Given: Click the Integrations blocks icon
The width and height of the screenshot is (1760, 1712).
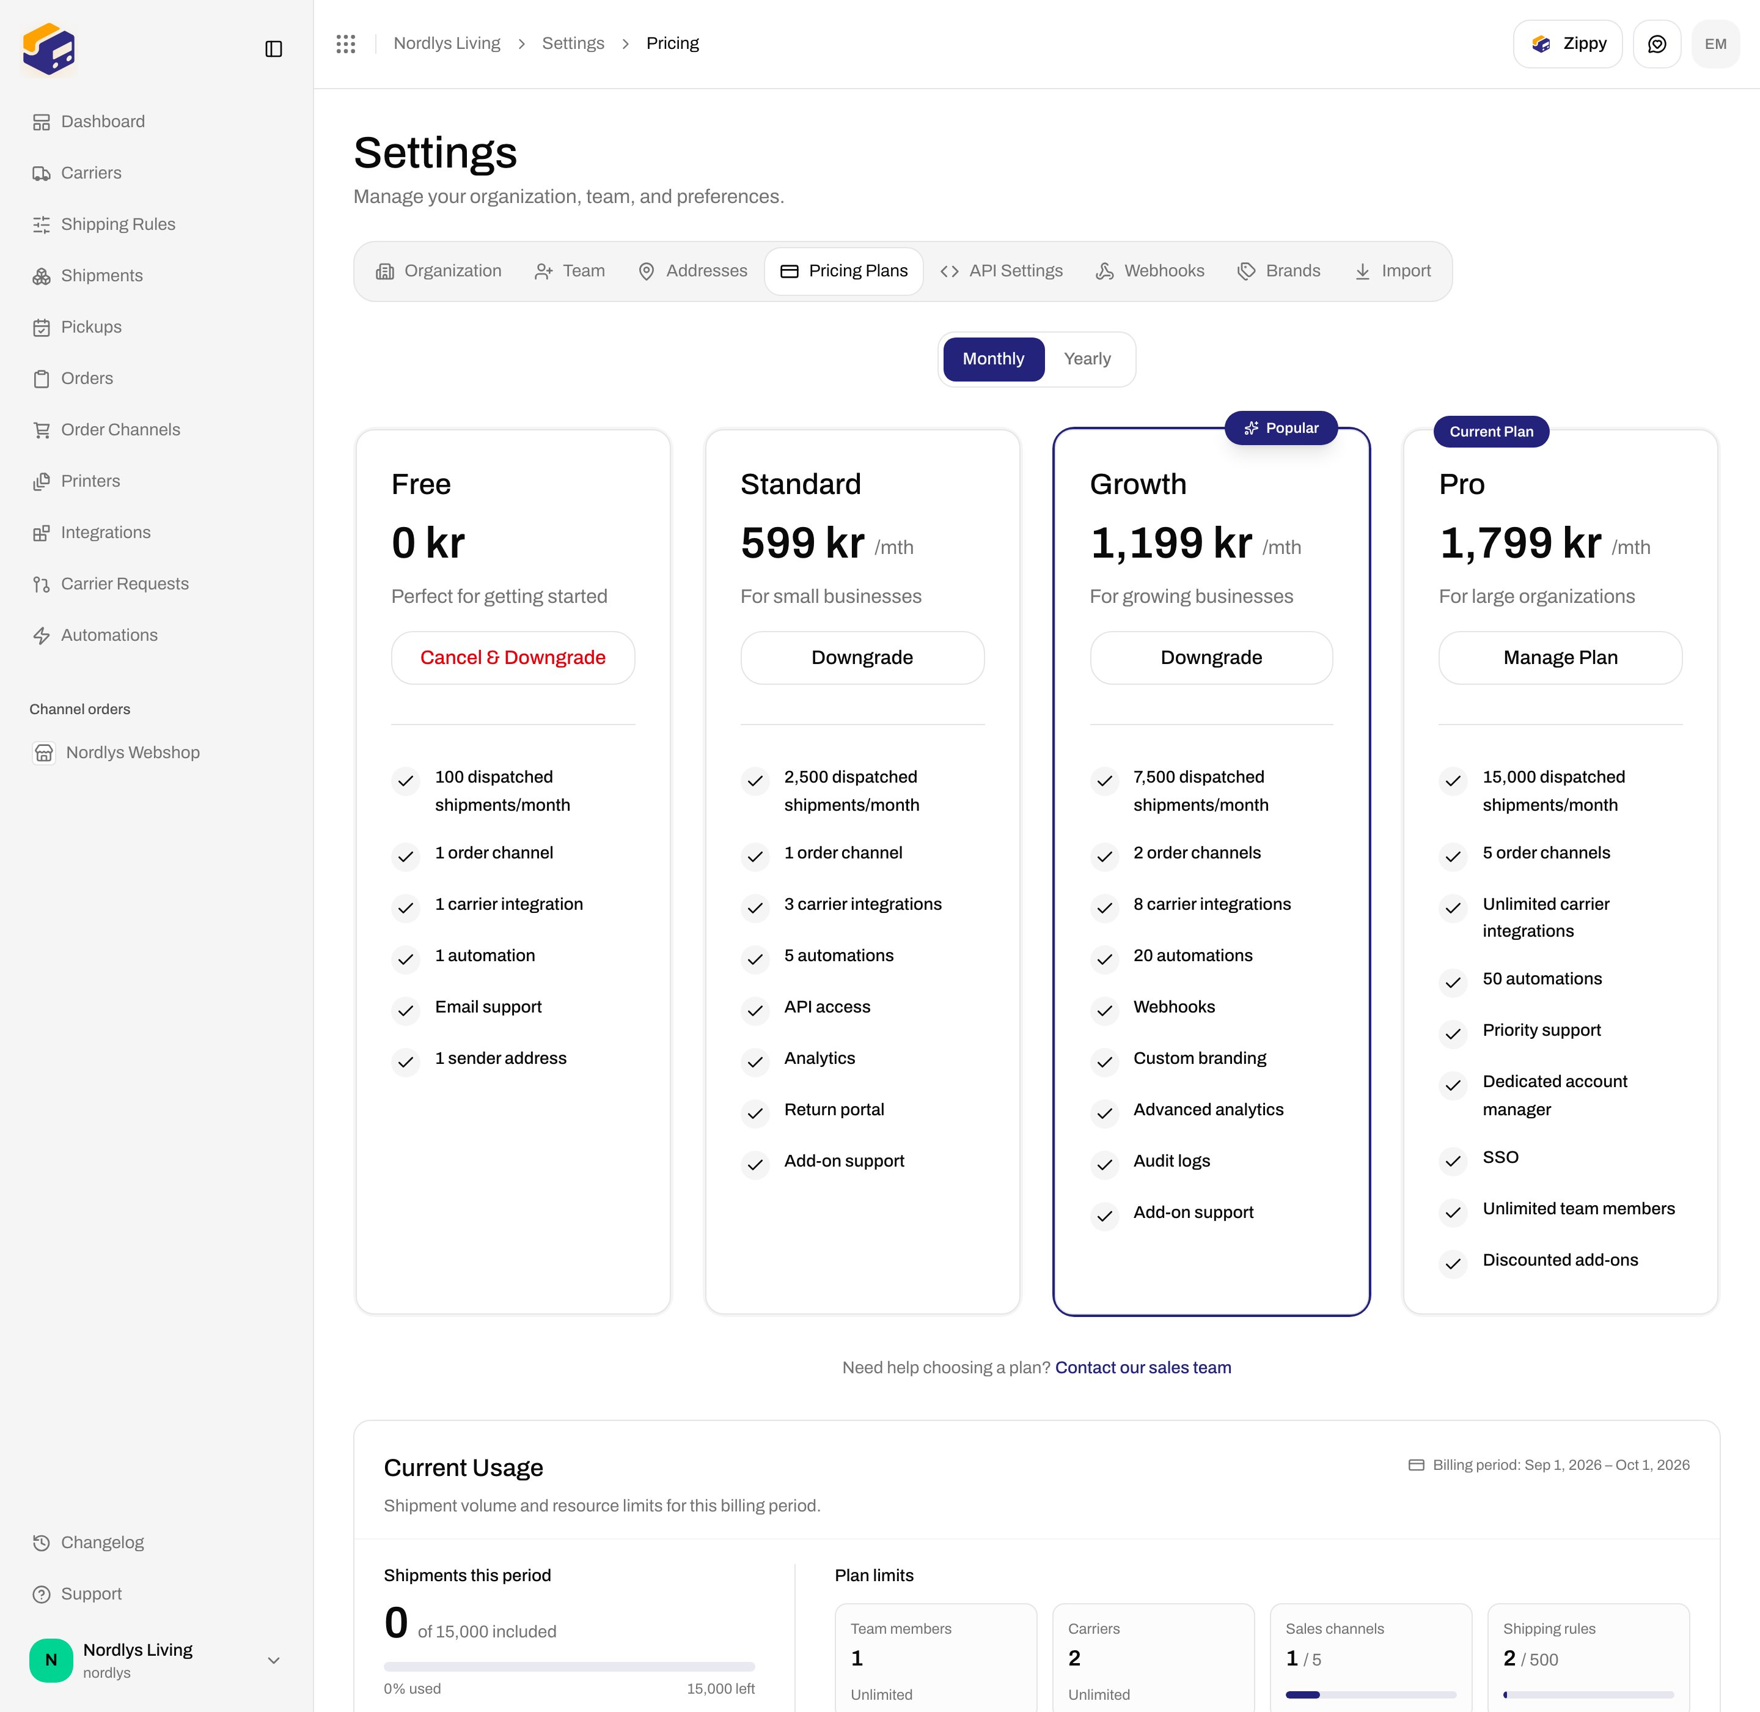Looking at the screenshot, I should (42, 533).
